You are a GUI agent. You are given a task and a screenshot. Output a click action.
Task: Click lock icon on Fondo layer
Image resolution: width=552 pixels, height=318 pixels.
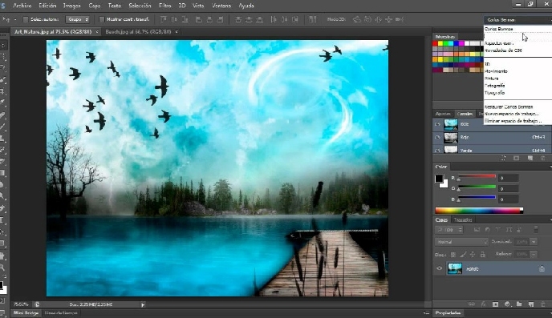(542, 269)
